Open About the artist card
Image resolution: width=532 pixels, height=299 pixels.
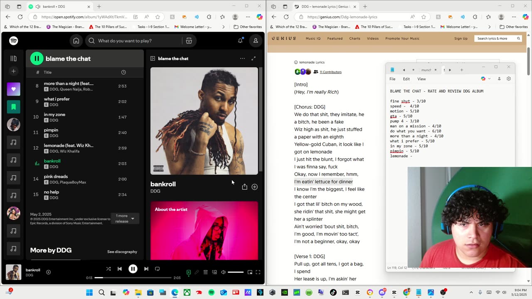204,230
